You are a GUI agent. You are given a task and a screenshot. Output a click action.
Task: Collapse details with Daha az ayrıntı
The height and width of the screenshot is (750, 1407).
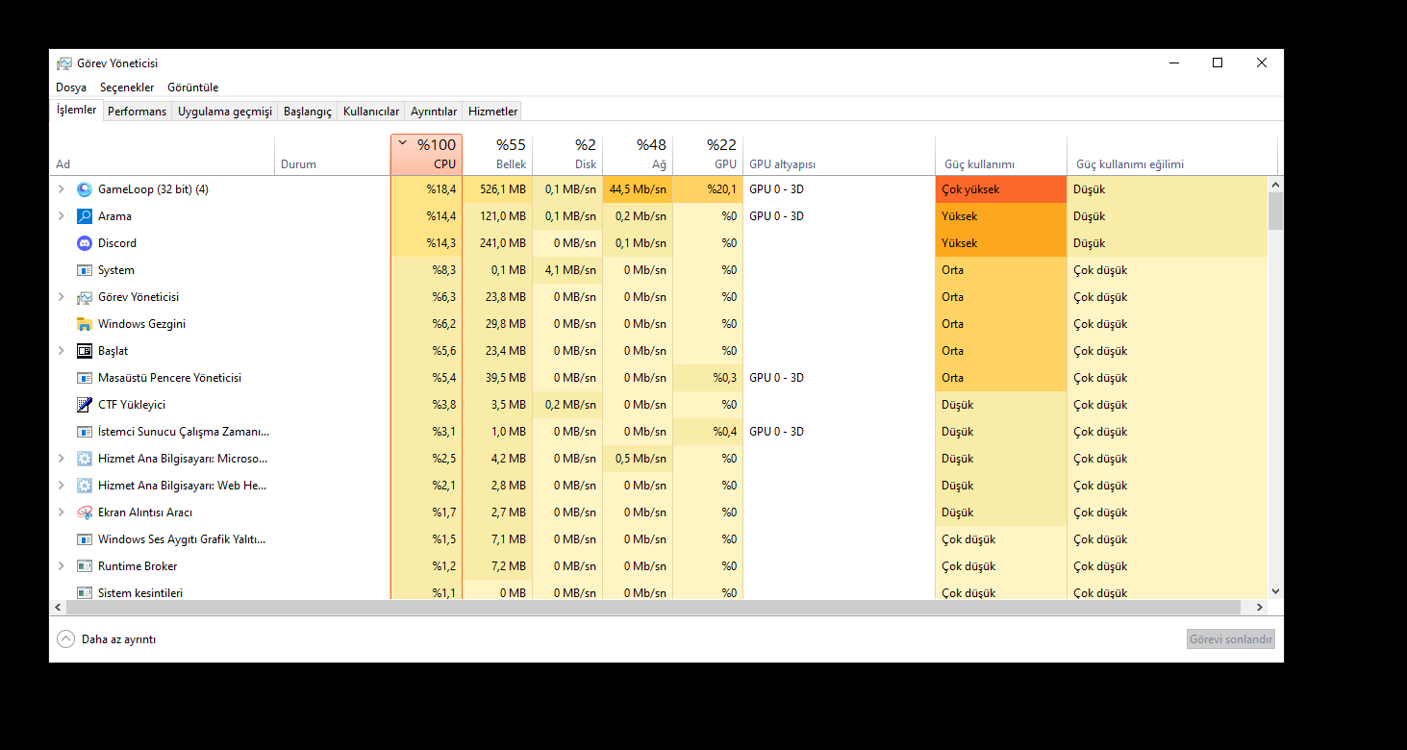[107, 638]
